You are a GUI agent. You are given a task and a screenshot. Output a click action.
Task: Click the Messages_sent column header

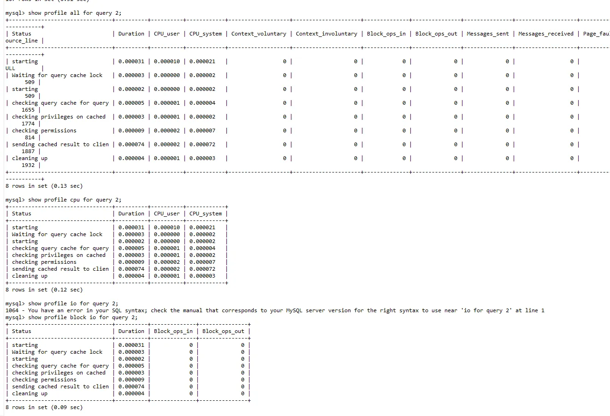[x=487, y=34]
